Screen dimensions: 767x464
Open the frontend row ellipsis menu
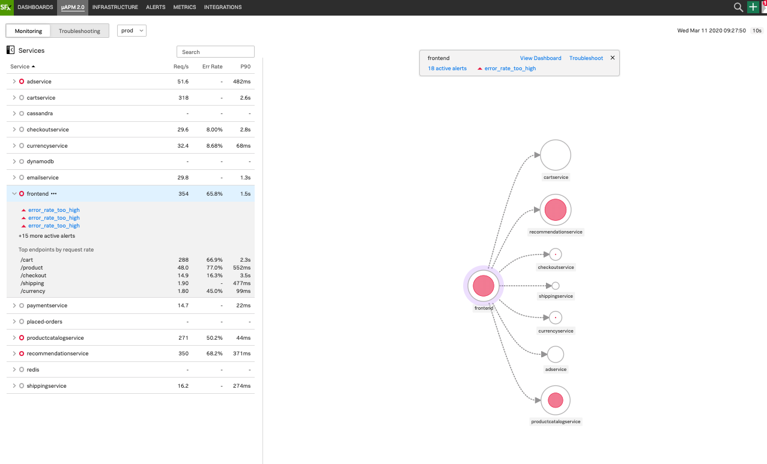click(54, 194)
